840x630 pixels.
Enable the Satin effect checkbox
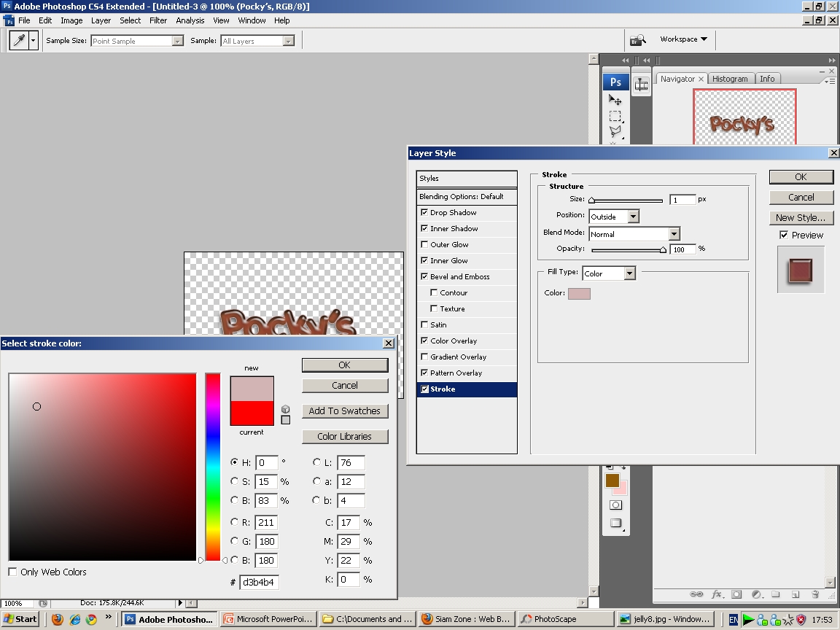click(x=424, y=324)
